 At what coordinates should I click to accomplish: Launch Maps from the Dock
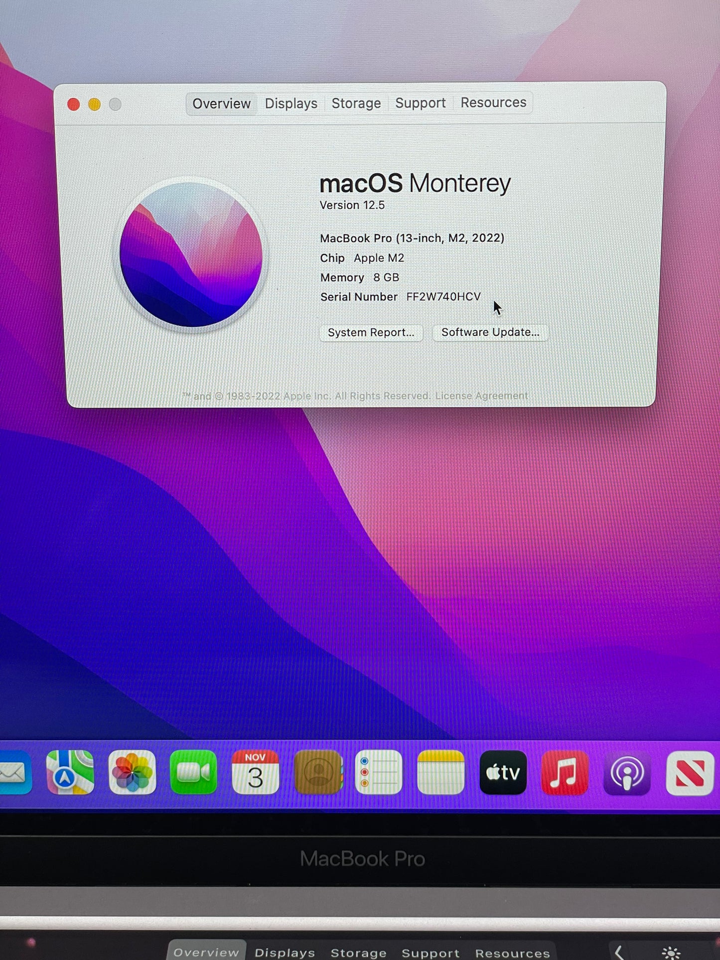coord(70,772)
